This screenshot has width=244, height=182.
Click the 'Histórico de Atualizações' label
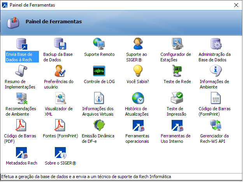[x=137, y=112]
